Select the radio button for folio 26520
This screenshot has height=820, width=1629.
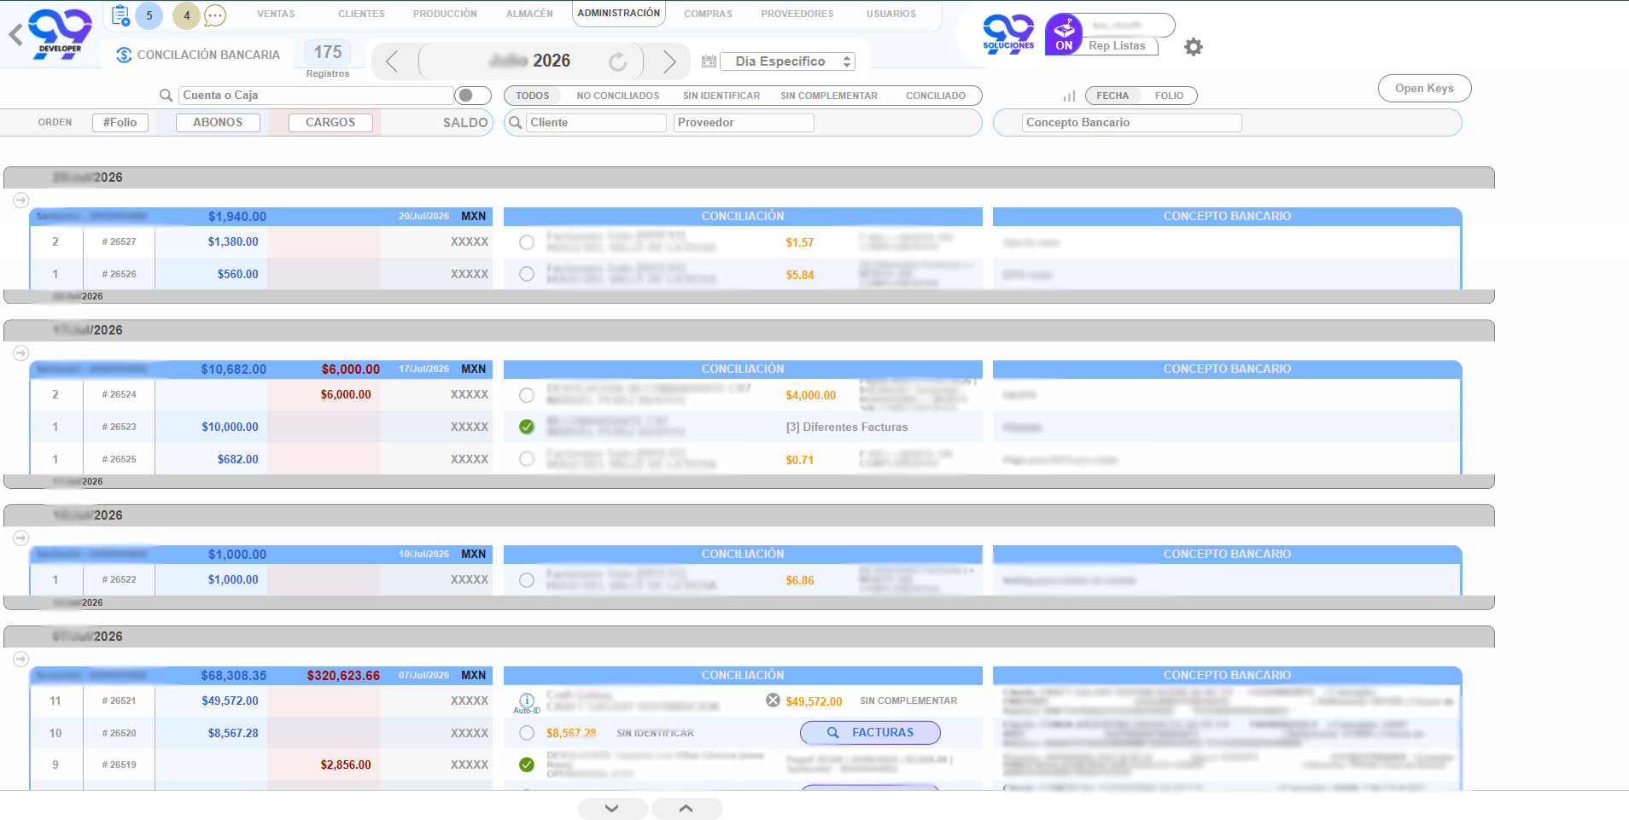coord(527,733)
